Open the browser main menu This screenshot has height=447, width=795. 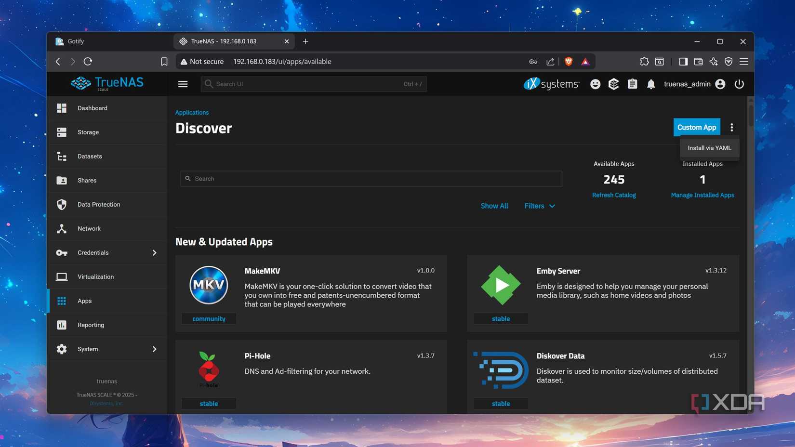click(x=744, y=61)
